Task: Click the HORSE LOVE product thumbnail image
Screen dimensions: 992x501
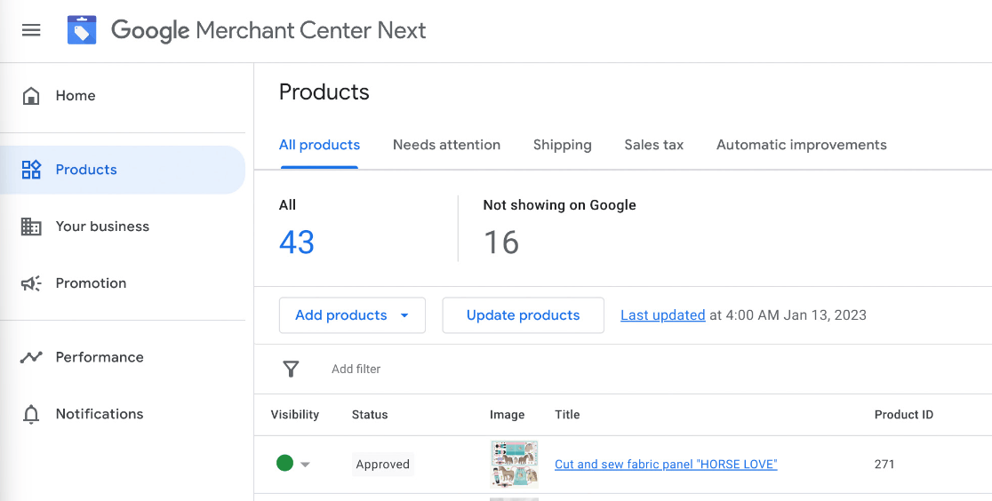Action: (514, 464)
